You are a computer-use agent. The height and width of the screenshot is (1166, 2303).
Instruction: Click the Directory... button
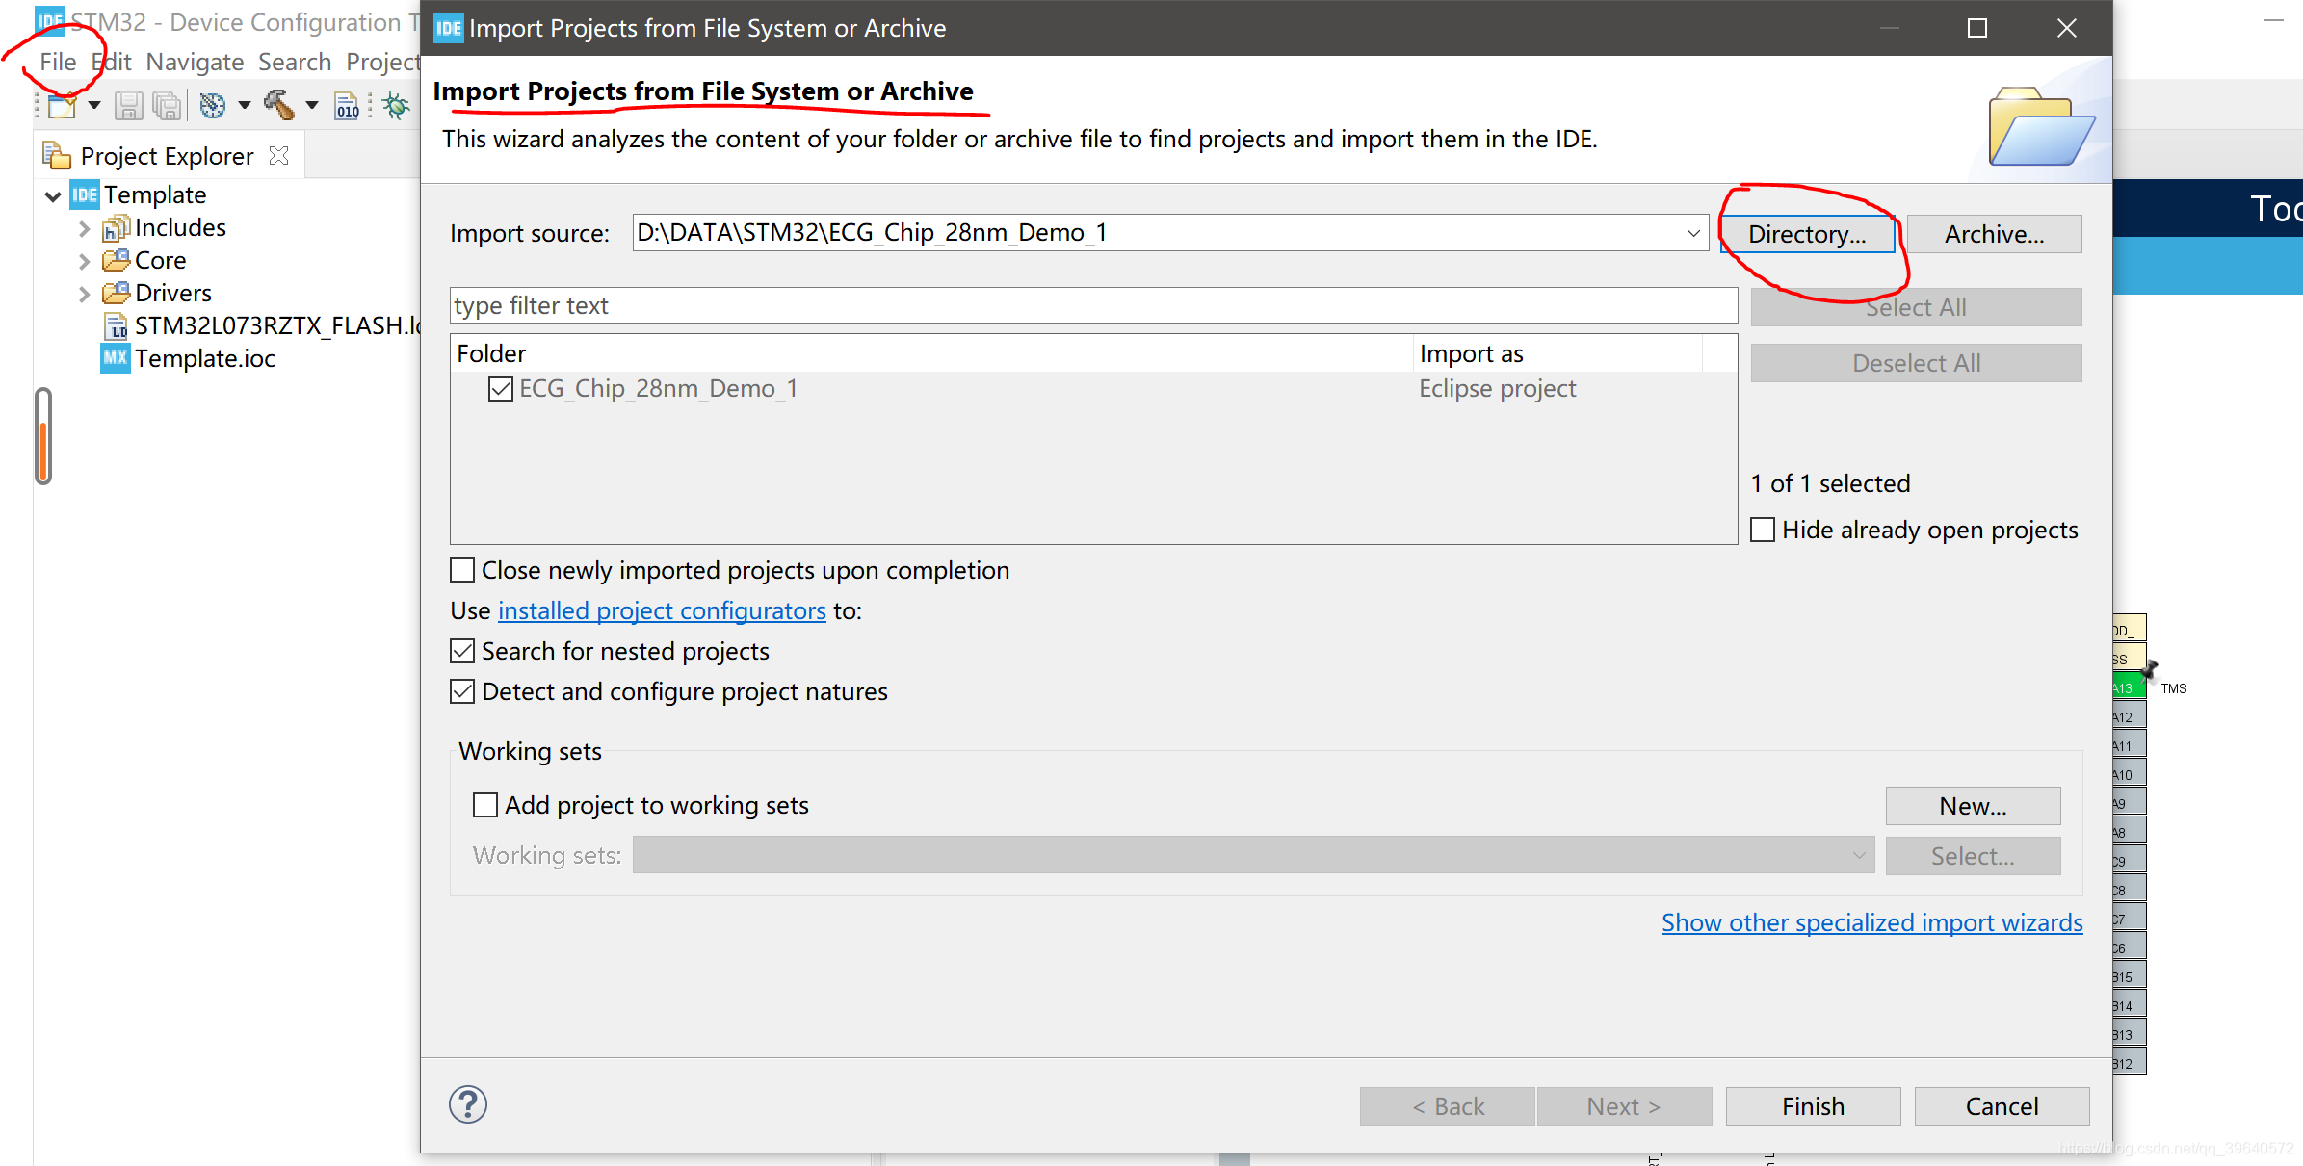click(1807, 234)
